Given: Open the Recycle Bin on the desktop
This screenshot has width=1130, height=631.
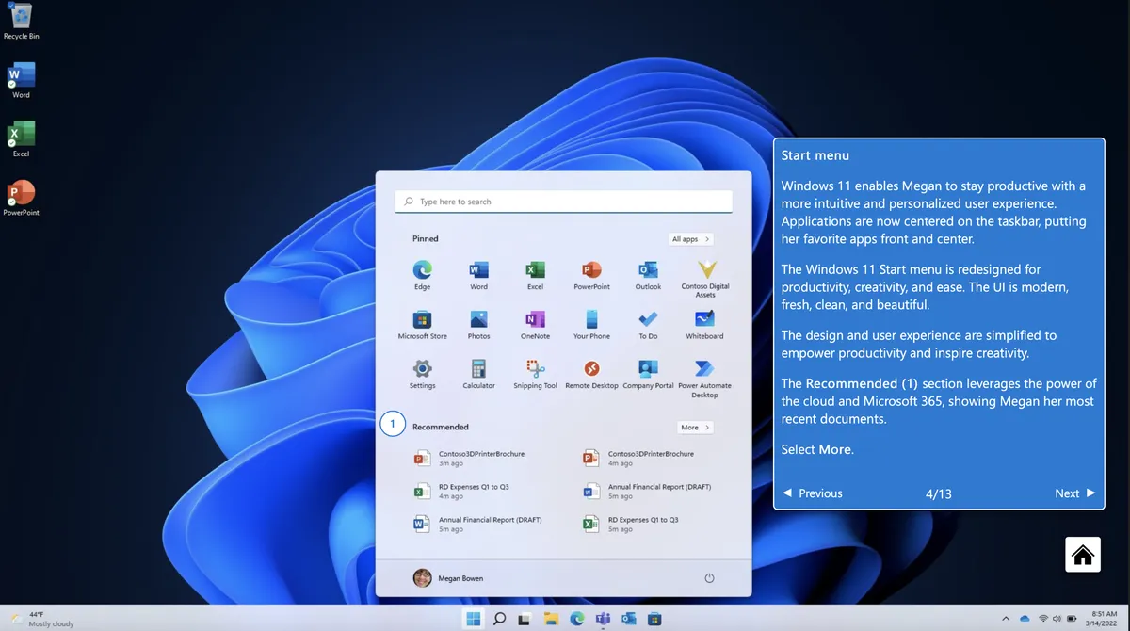Looking at the screenshot, I should (x=21, y=21).
